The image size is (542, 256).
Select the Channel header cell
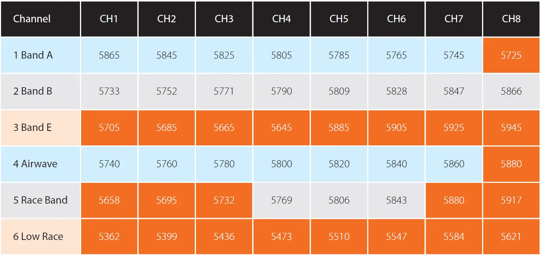[x=32, y=19]
